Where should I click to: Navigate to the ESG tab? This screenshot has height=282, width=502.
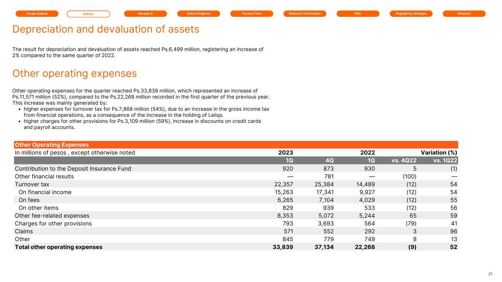coord(358,14)
